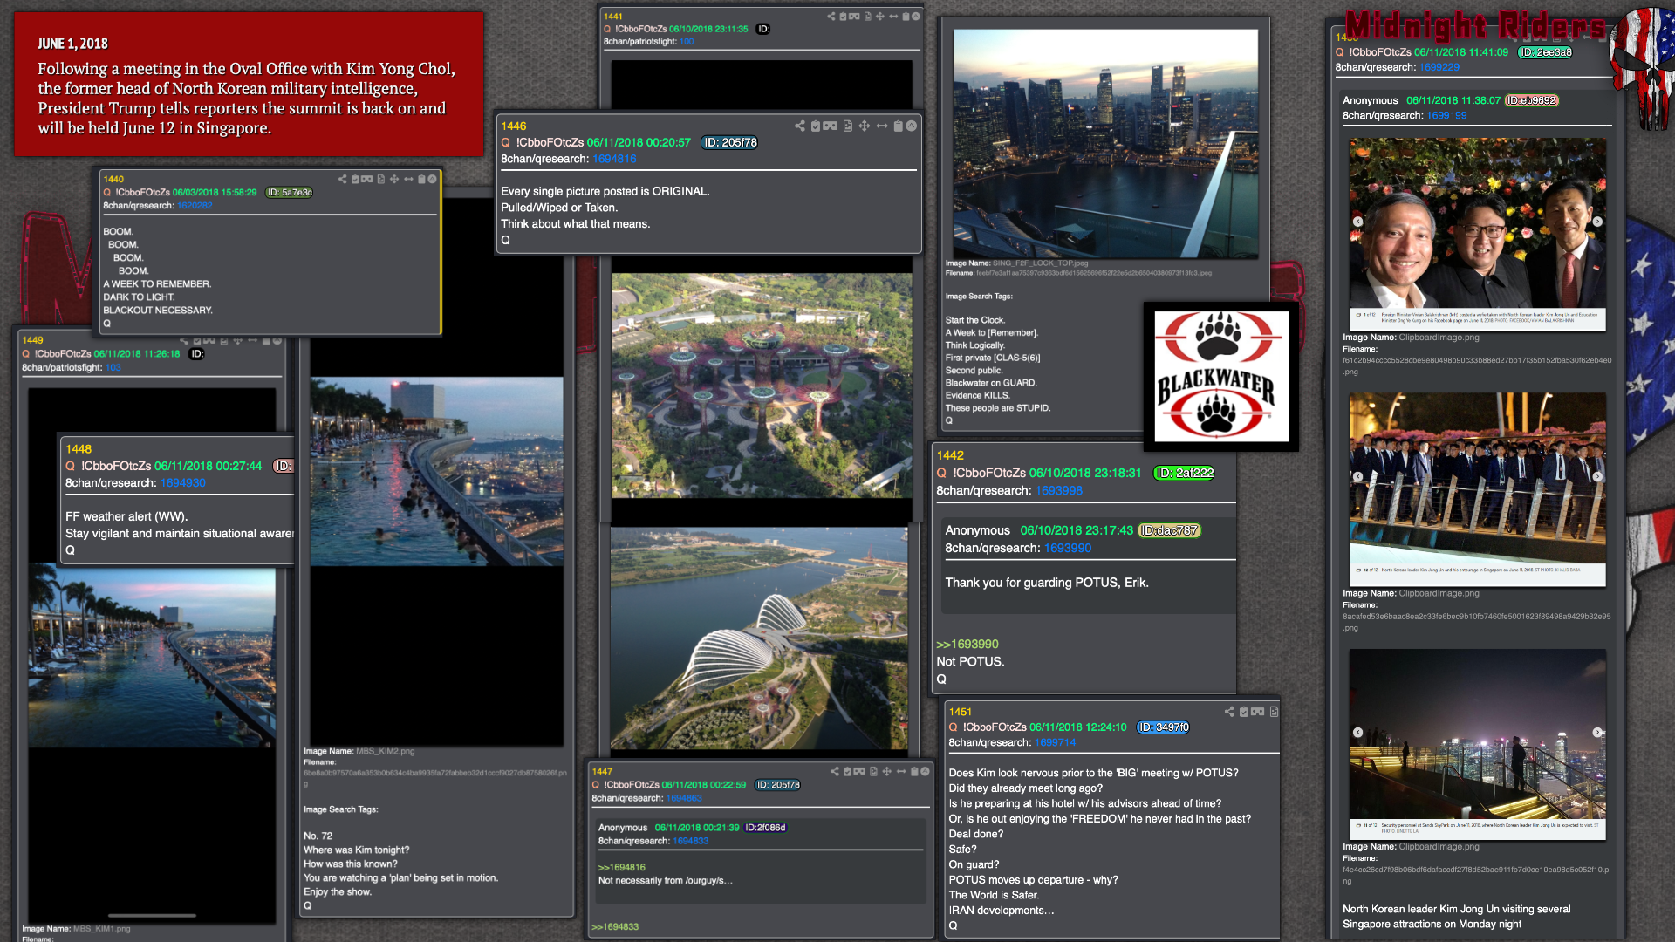This screenshot has width=1675, height=942.
Task: Click the clipboard-check icon on post 1441
Action: [843, 17]
